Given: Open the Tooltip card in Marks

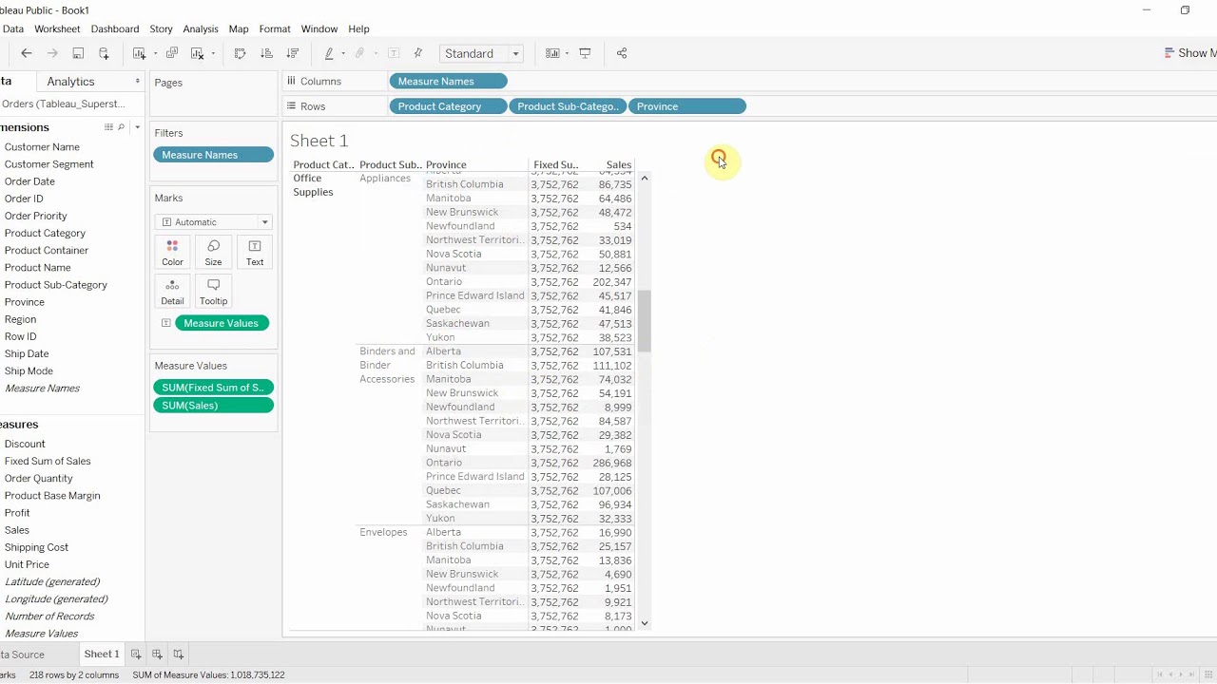Looking at the screenshot, I should pos(213,291).
